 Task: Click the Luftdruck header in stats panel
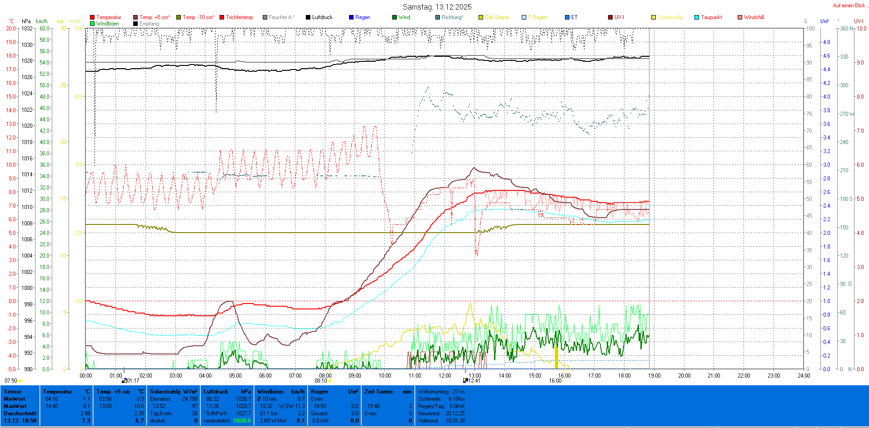point(216,392)
